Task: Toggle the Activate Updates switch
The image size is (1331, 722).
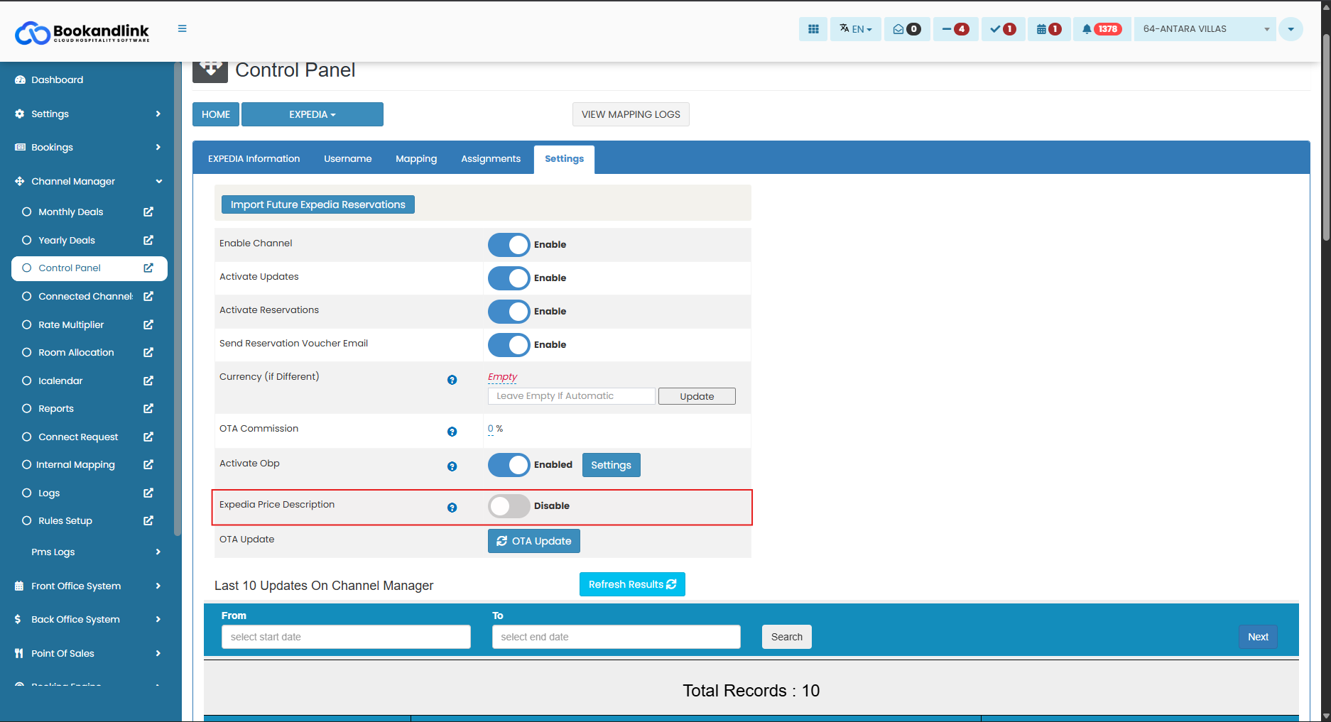Action: [509, 278]
